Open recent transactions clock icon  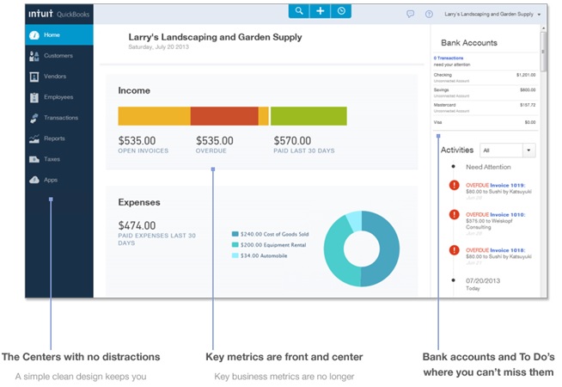tap(341, 11)
